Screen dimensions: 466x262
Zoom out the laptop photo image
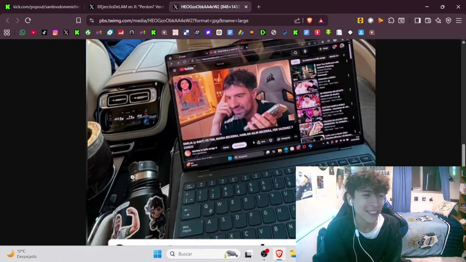click(230, 142)
